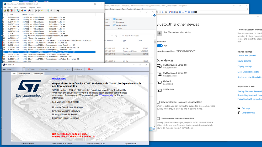Click Select none in Explorer ribbon
Screen dimensions: 262x147
pyautogui.click(x=119, y=22)
